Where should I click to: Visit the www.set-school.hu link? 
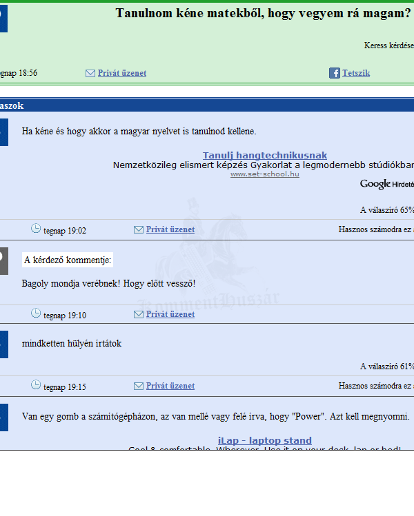pos(265,174)
